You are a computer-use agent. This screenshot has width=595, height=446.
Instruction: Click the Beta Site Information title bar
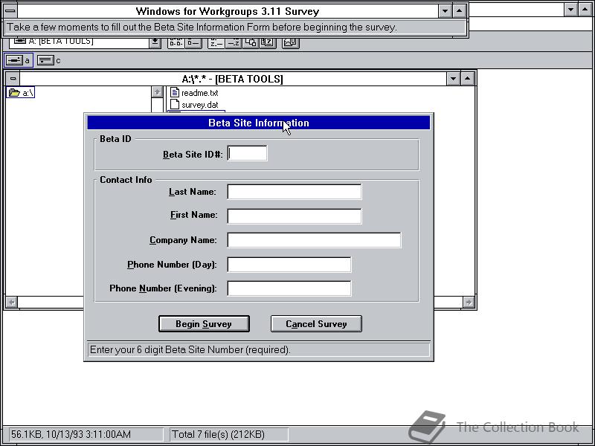pos(259,123)
